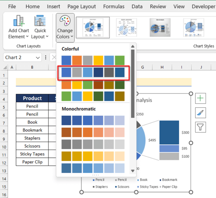Choose the green-blue-yellow Colorful palette row
The image size is (216, 198).
(x=93, y=96)
